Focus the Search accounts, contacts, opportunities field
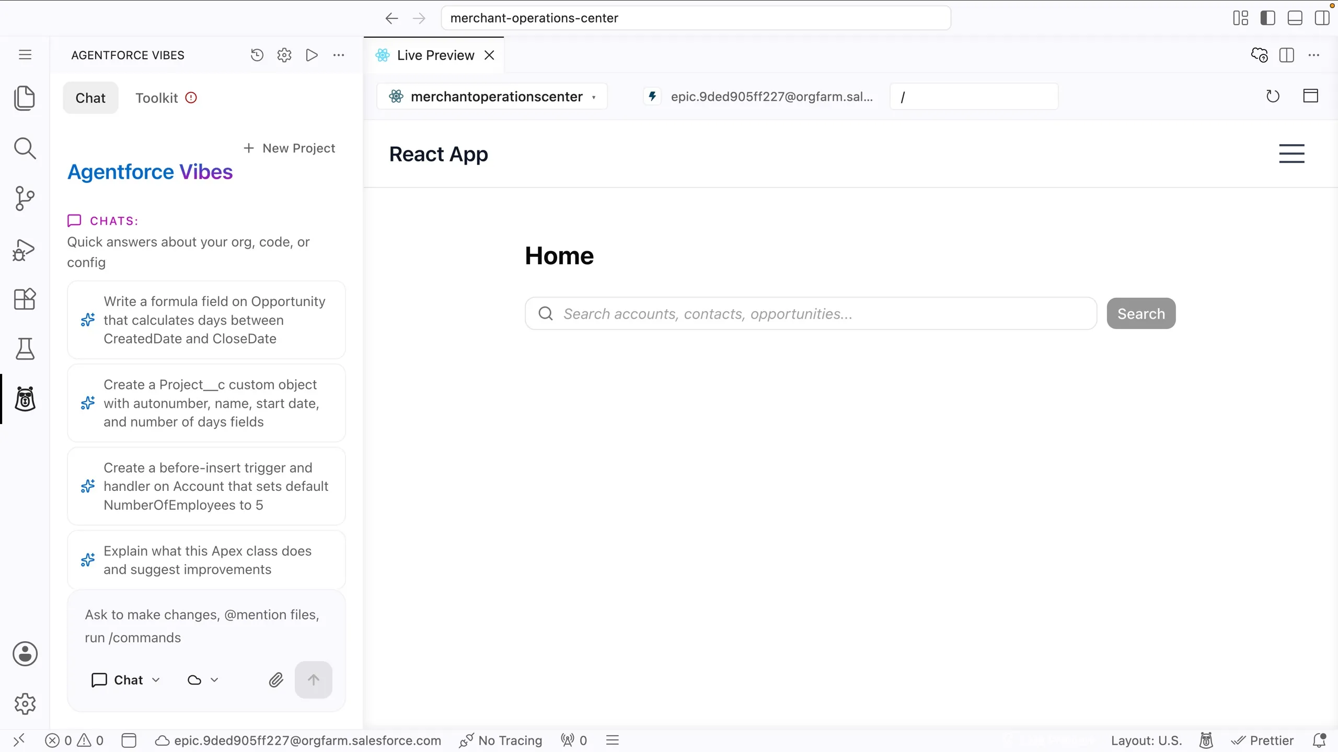Viewport: 1338px width, 752px height. [811, 313]
